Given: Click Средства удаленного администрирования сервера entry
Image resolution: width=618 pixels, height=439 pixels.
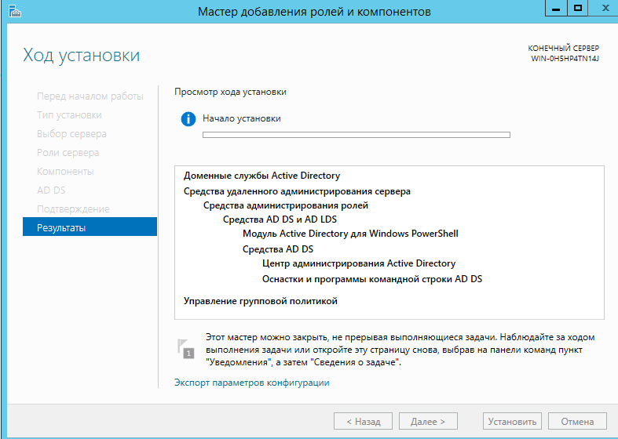Looking at the screenshot, I should point(297,191).
